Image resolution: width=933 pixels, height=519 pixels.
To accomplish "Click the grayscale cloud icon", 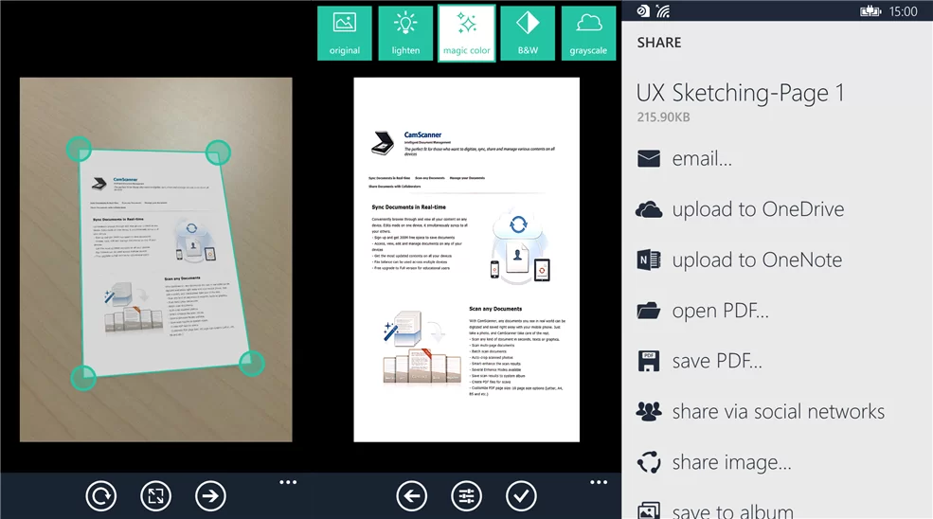I will tap(588, 24).
